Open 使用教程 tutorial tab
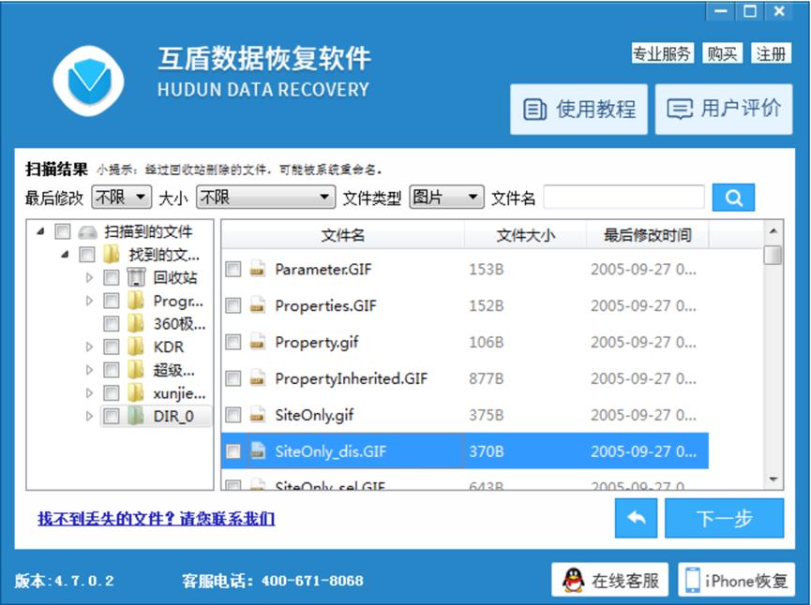This screenshot has width=811, height=605. click(x=578, y=110)
